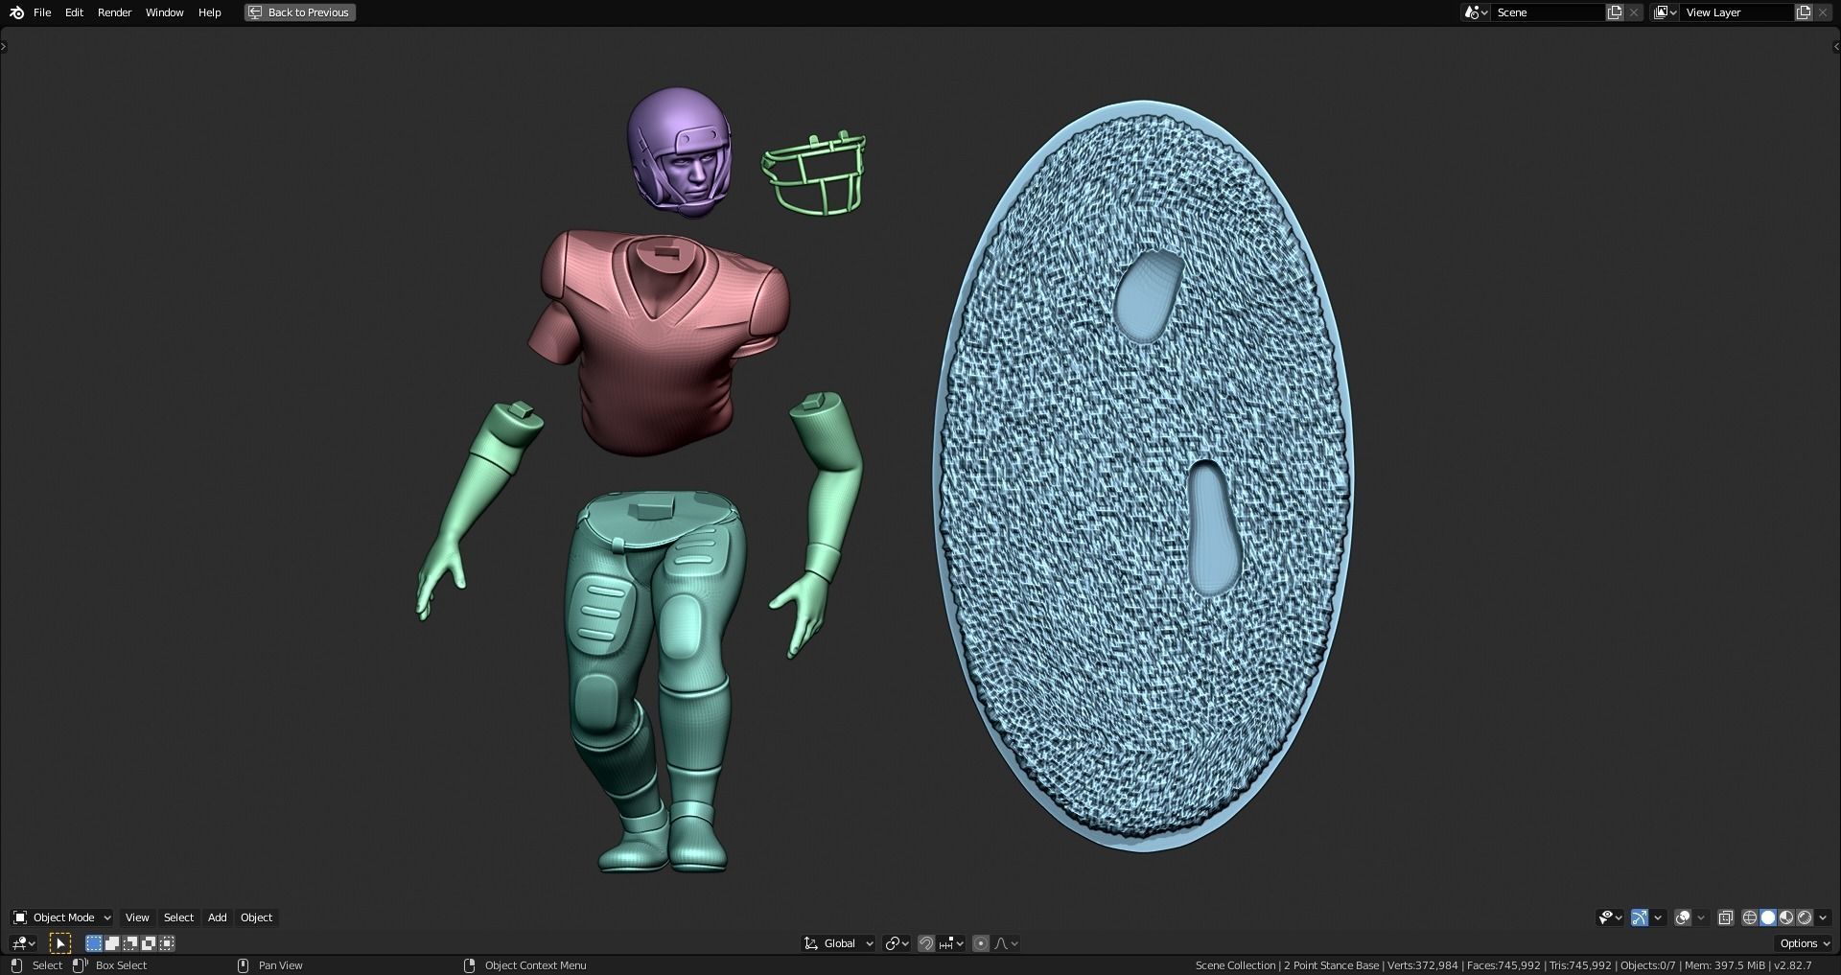Toggle snapping magnet icon

pos(926,943)
